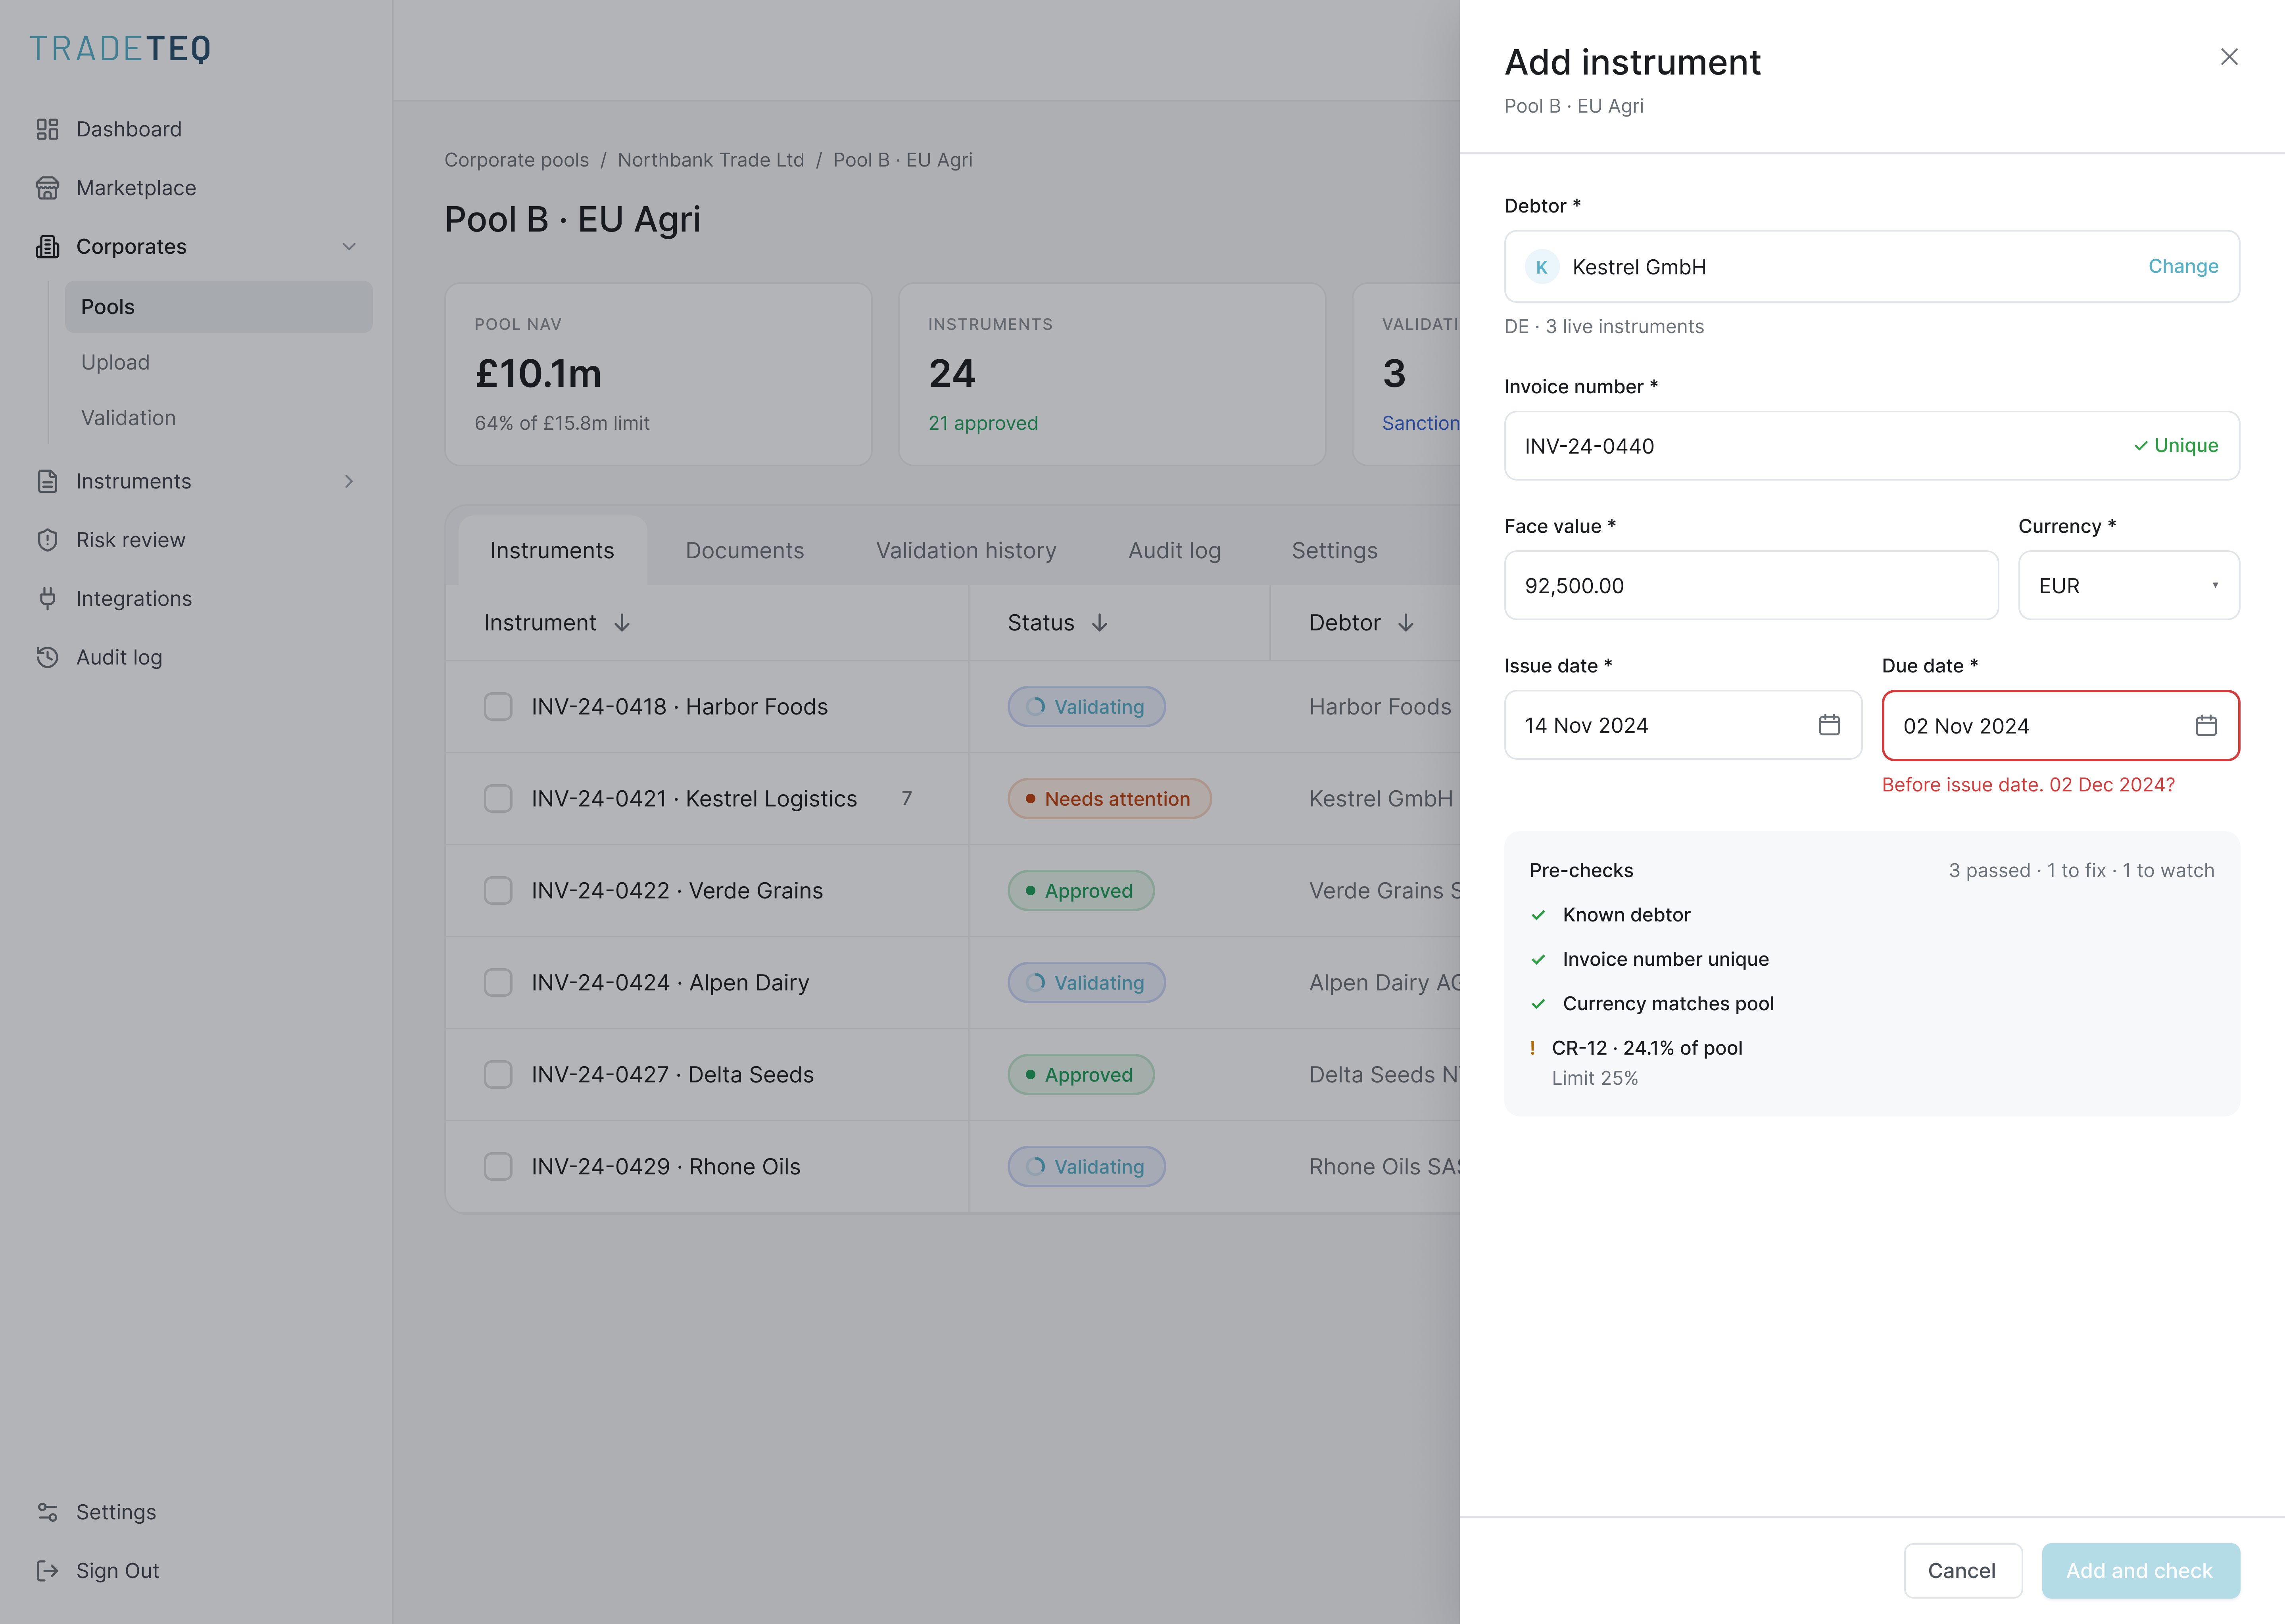Click the Integrations plug icon
This screenshot has width=2285, height=1624.
point(47,599)
